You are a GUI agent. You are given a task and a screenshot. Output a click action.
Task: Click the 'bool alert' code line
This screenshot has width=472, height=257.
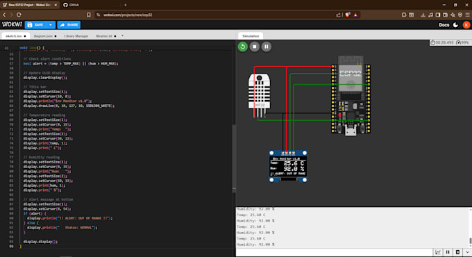71,64
